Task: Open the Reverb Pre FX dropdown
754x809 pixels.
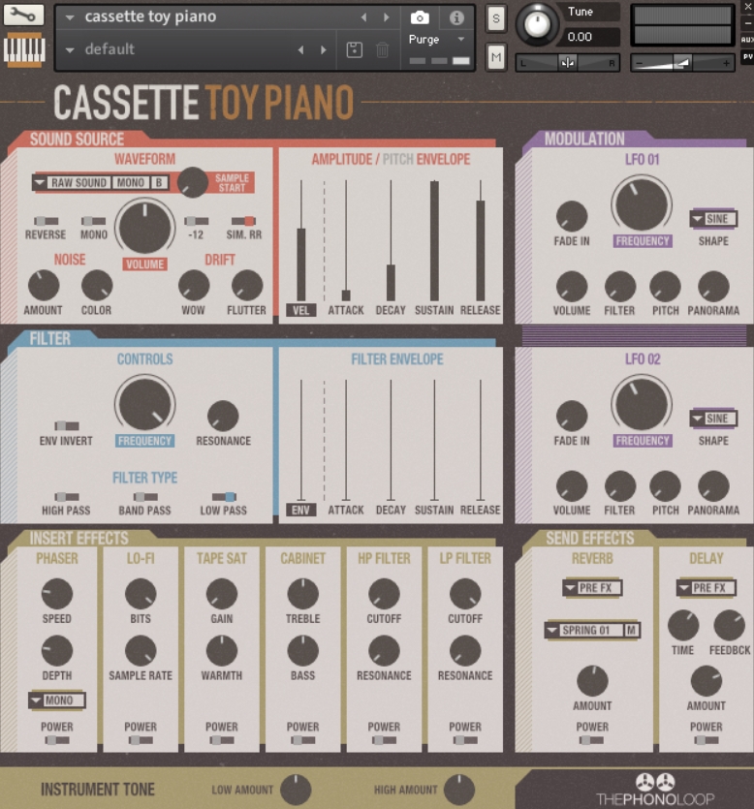Action: click(x=592, y=588)
